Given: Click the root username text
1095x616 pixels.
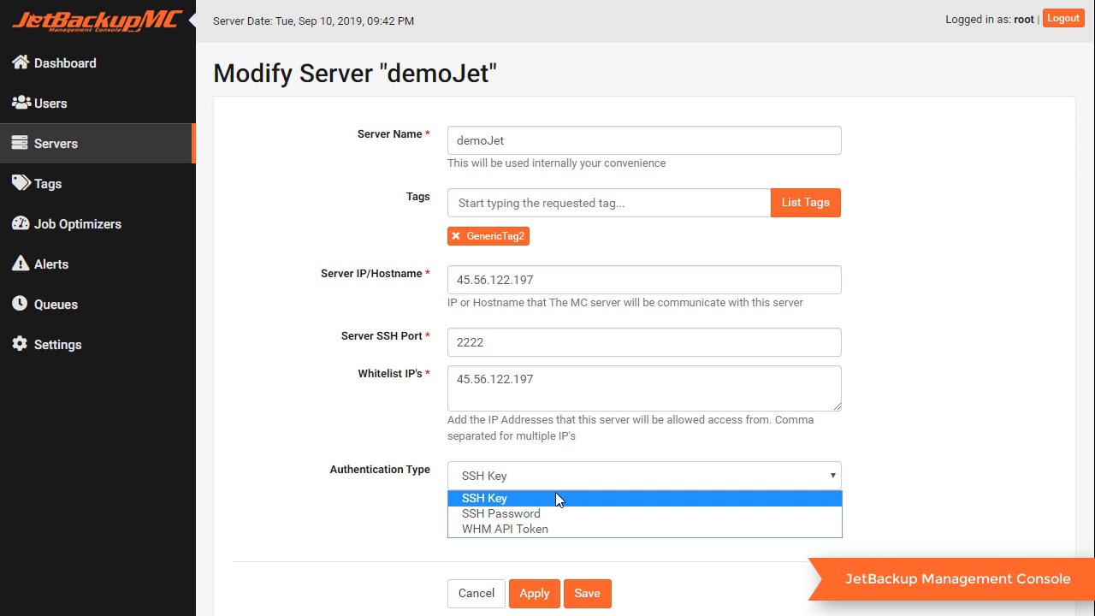Looking at the screenshot, I should coord(1024,20).
